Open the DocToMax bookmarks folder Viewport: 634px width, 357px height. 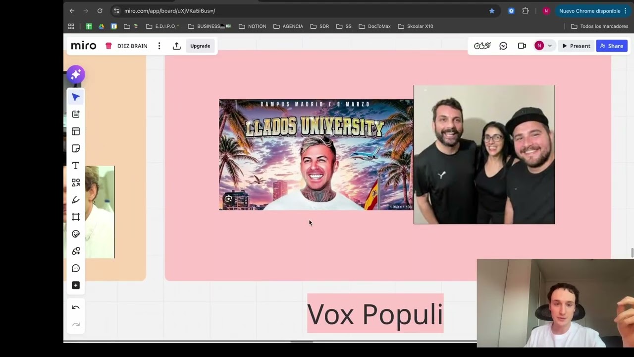[374, 26]
